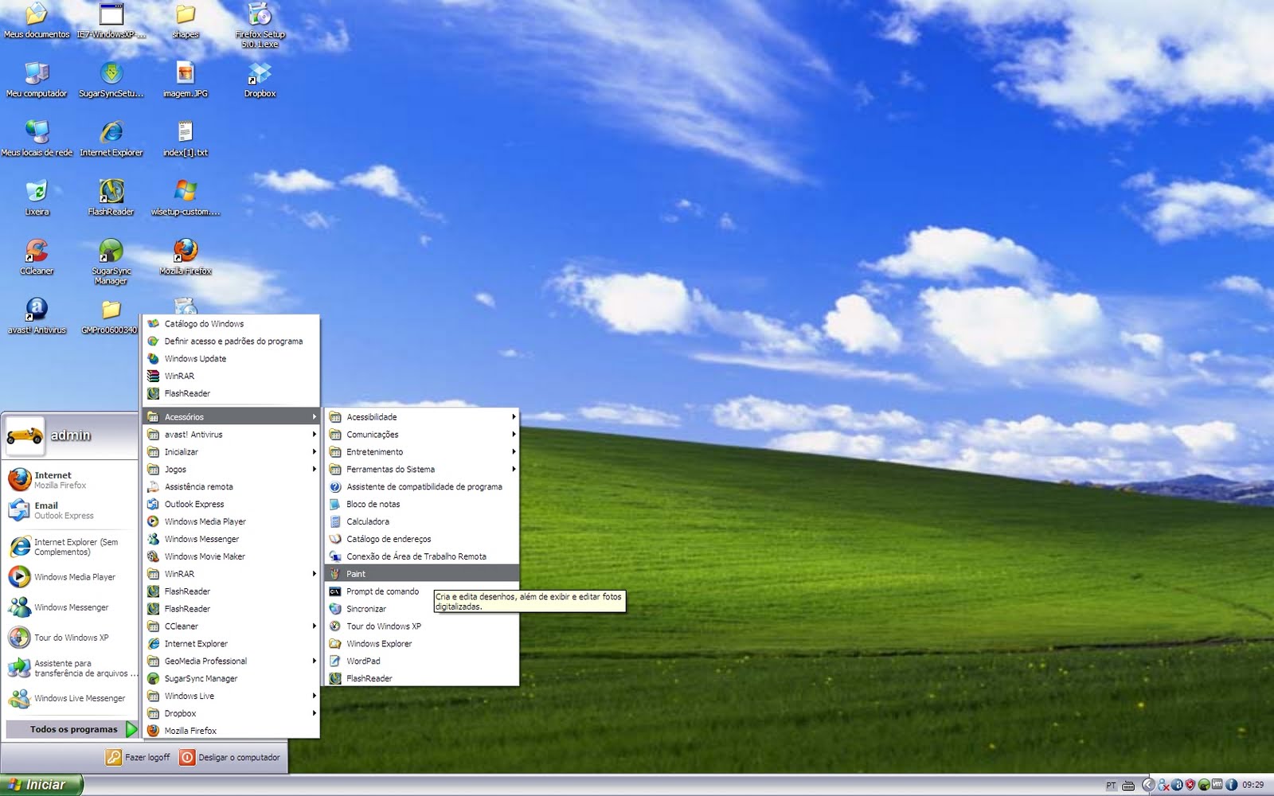The height and width of the screenshot is (796, 1274).
Task: Expand the Acessibilidade submenu
Action: click(x=422, y=417)
